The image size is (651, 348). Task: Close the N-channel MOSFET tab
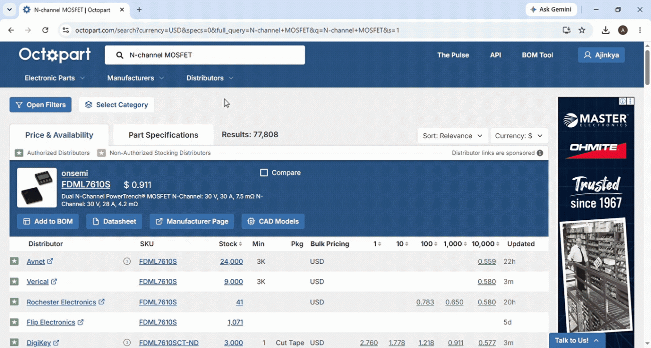(x=122, y=10)
